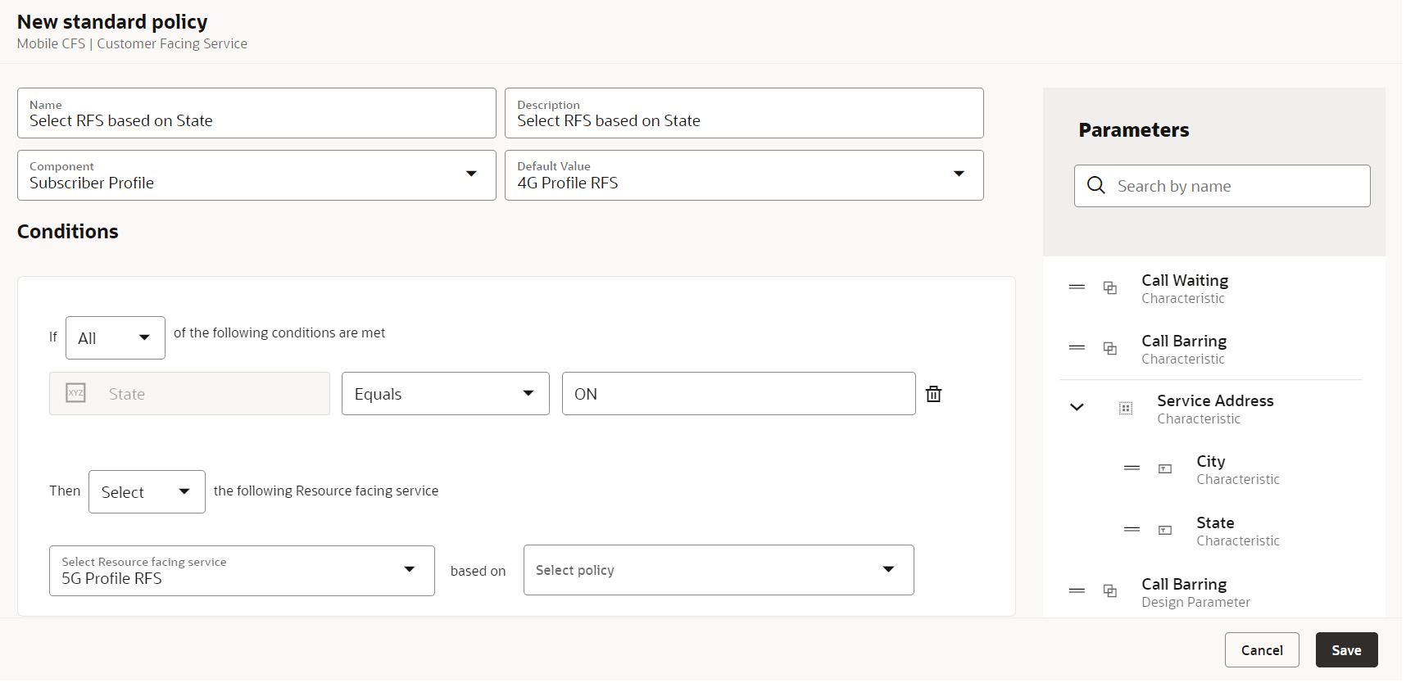Click the Call Barring Characteristic type icon
Image resolution: width=1406 pixels, height=683 pixels.
(1110, 349)
